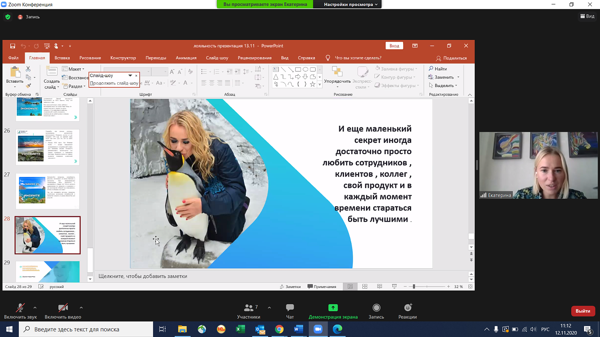This screenshot has width=600, height=337.
Task: Select the slide 26 thumbnail
Action: pyautogui.click(x=48, y=147)
